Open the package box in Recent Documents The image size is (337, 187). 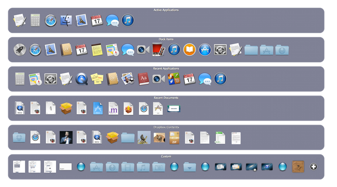tap(66, 108)
